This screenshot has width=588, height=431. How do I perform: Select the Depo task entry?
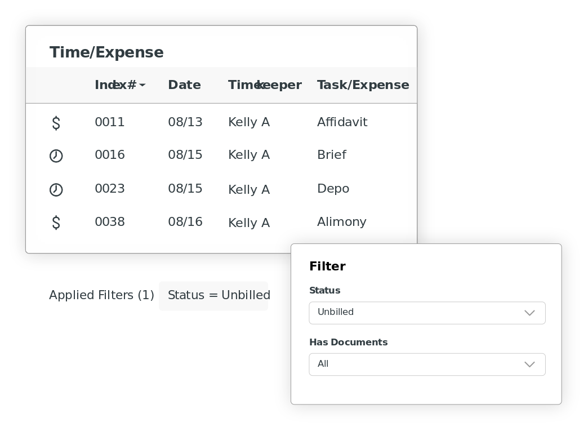coord(333,189)
